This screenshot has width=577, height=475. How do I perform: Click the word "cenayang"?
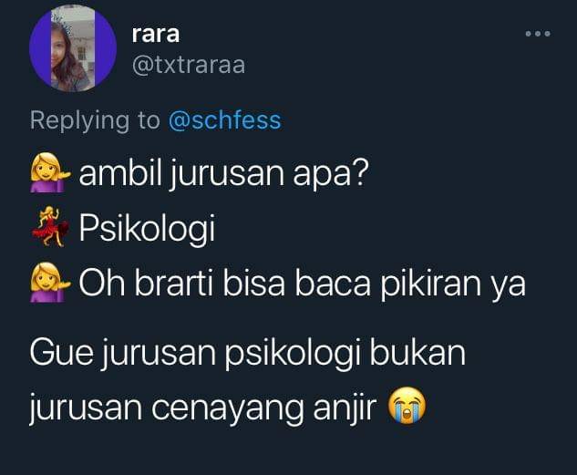coord(227,408)
